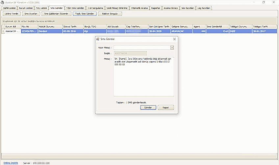Expand the Hazır Mesaj dropdown

coord(172,47)
